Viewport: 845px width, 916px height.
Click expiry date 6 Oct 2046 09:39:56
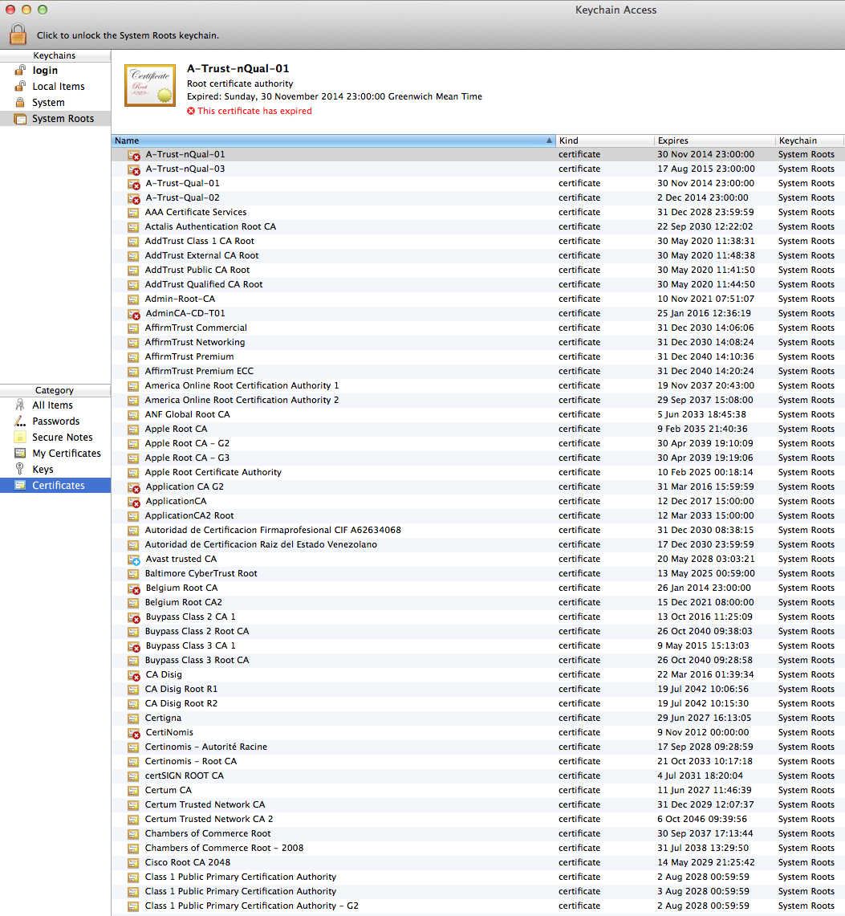coord(702,819)
